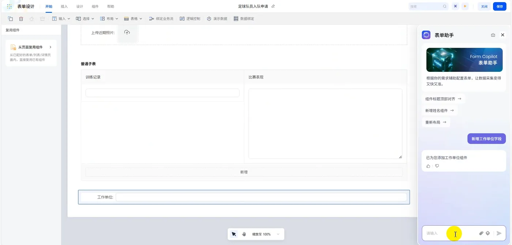Viewport: 512px width, 245px height.
Task: Select the 训练记录 column header
Action: point(93,77)
